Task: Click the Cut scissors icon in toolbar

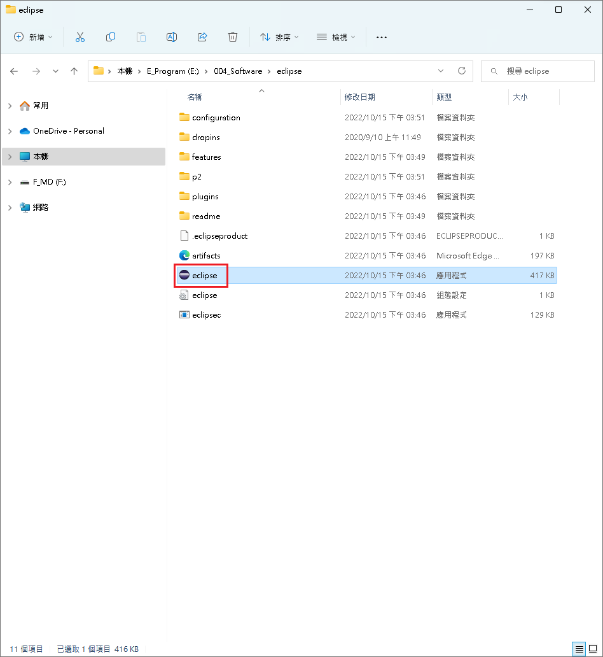Action: [80, 37]
